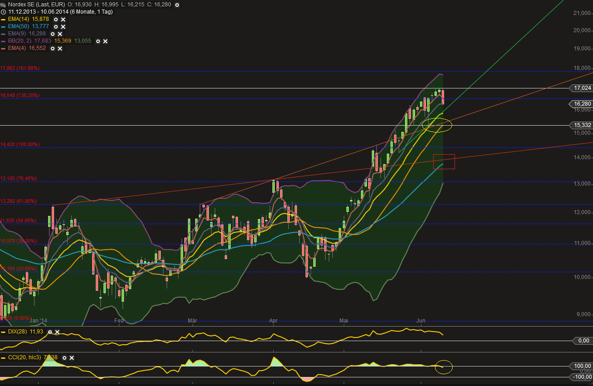Click the yellow DIX(28) color dash
Screen dimensions: 593x386
[x=4, y=332]
